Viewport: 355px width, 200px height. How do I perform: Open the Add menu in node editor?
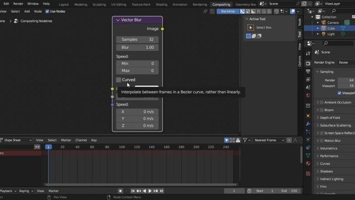tap(27, 11)
